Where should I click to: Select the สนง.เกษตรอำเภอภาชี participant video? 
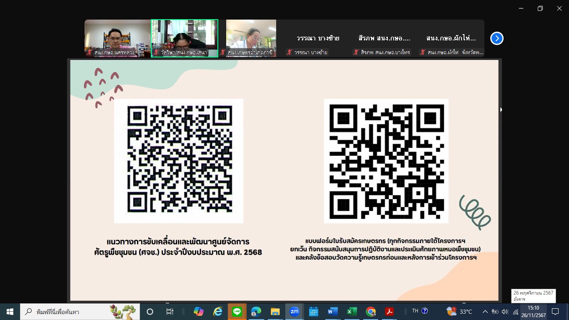tap(251, 38)
